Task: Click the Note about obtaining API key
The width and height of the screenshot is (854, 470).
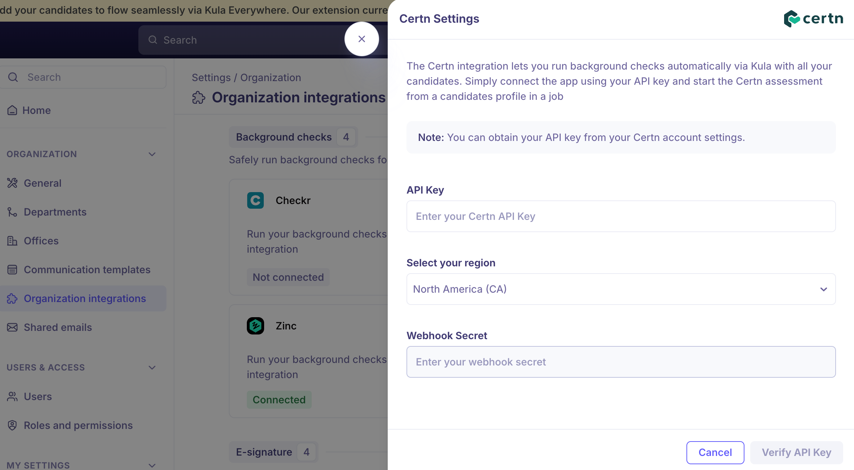Action: tap(621, 137)
